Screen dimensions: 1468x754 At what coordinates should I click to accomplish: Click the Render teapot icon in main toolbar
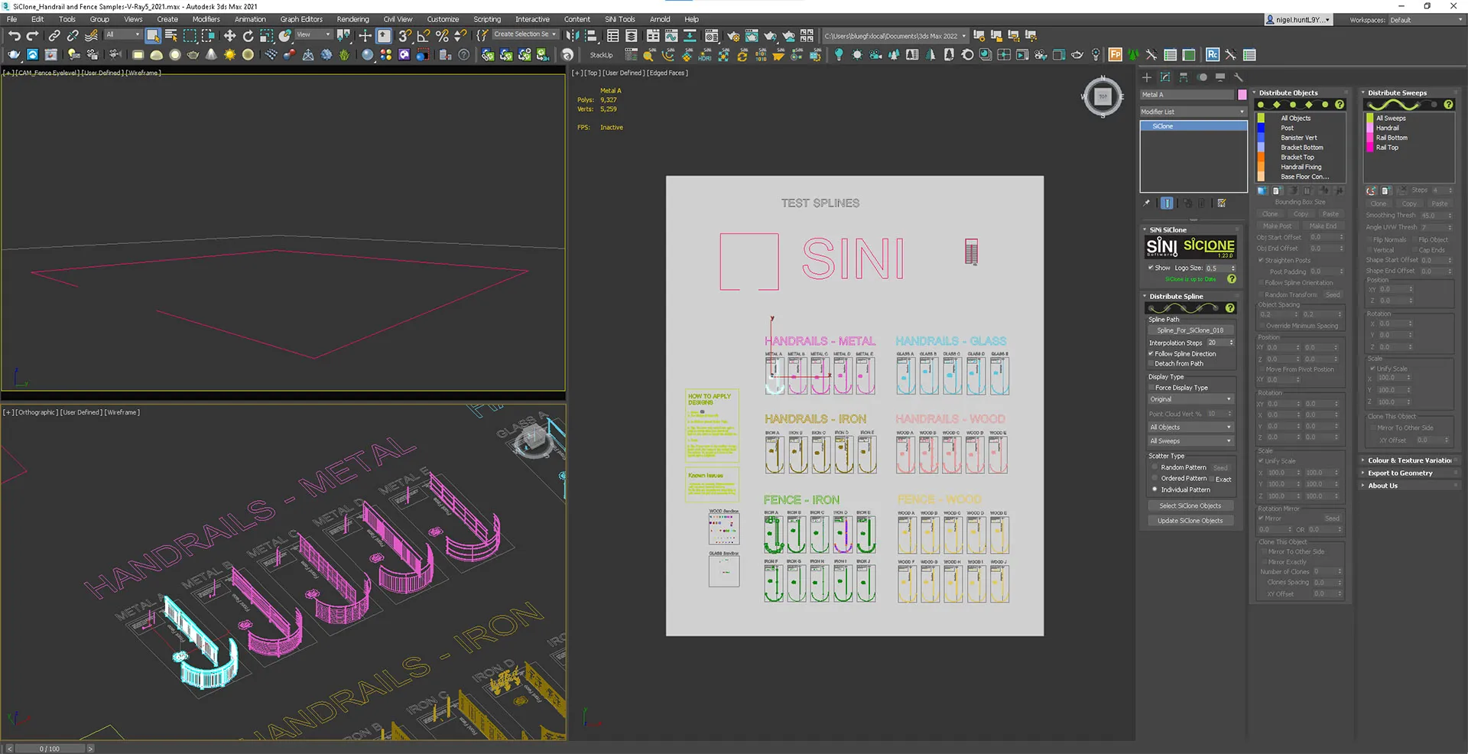(770, 35)
